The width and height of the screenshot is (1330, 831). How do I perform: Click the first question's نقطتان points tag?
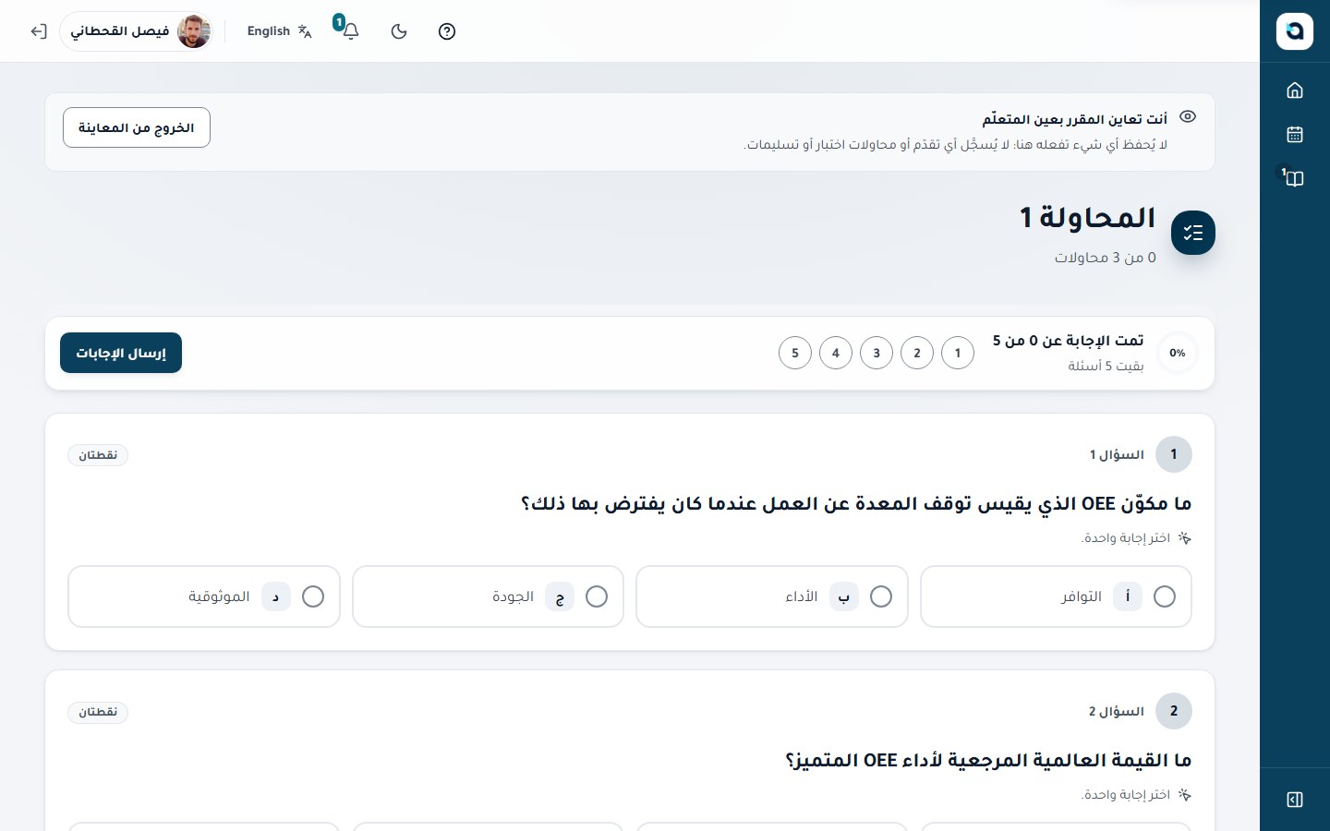98,455
